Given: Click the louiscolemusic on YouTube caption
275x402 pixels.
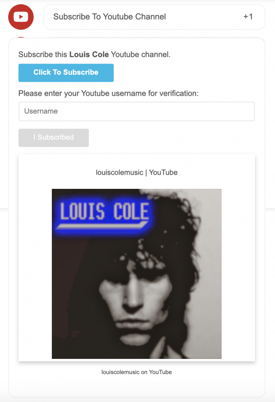Looking at the screenshot, I should (137, 372).
